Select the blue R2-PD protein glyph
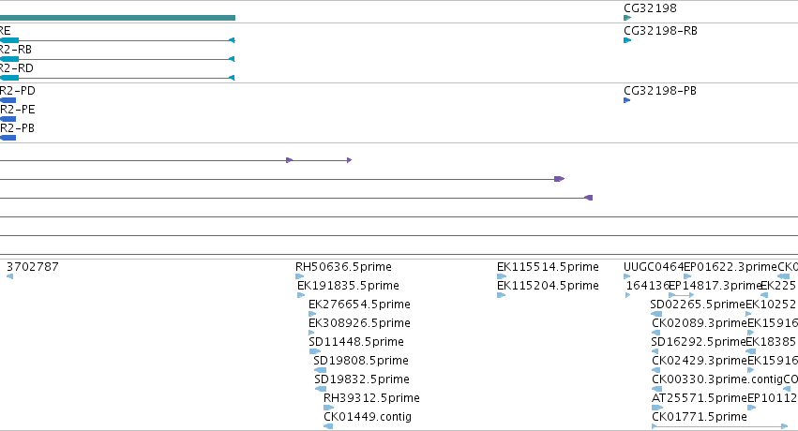 [x=8, y=100]
